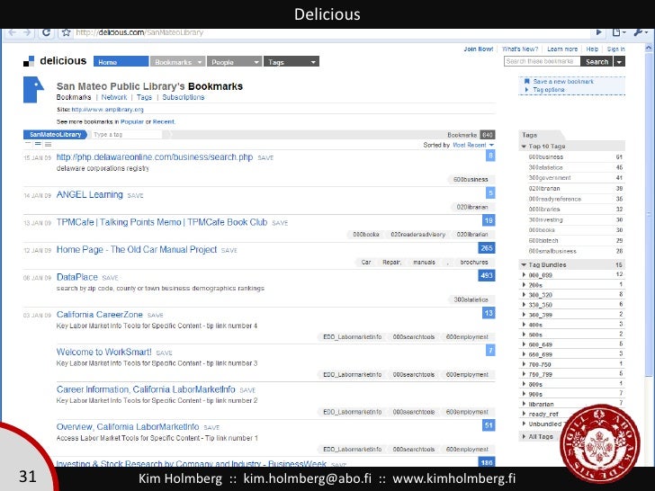Open the delawareonline business search link

(x=155, y=157)
